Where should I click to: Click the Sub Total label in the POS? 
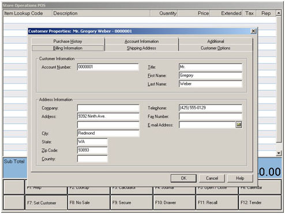click(14, 162)
